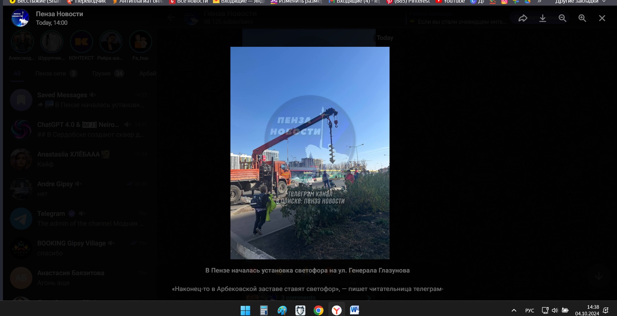The image size is (617, 316).
Task: Download the opened photo
Action: click(x=542, y=18)
